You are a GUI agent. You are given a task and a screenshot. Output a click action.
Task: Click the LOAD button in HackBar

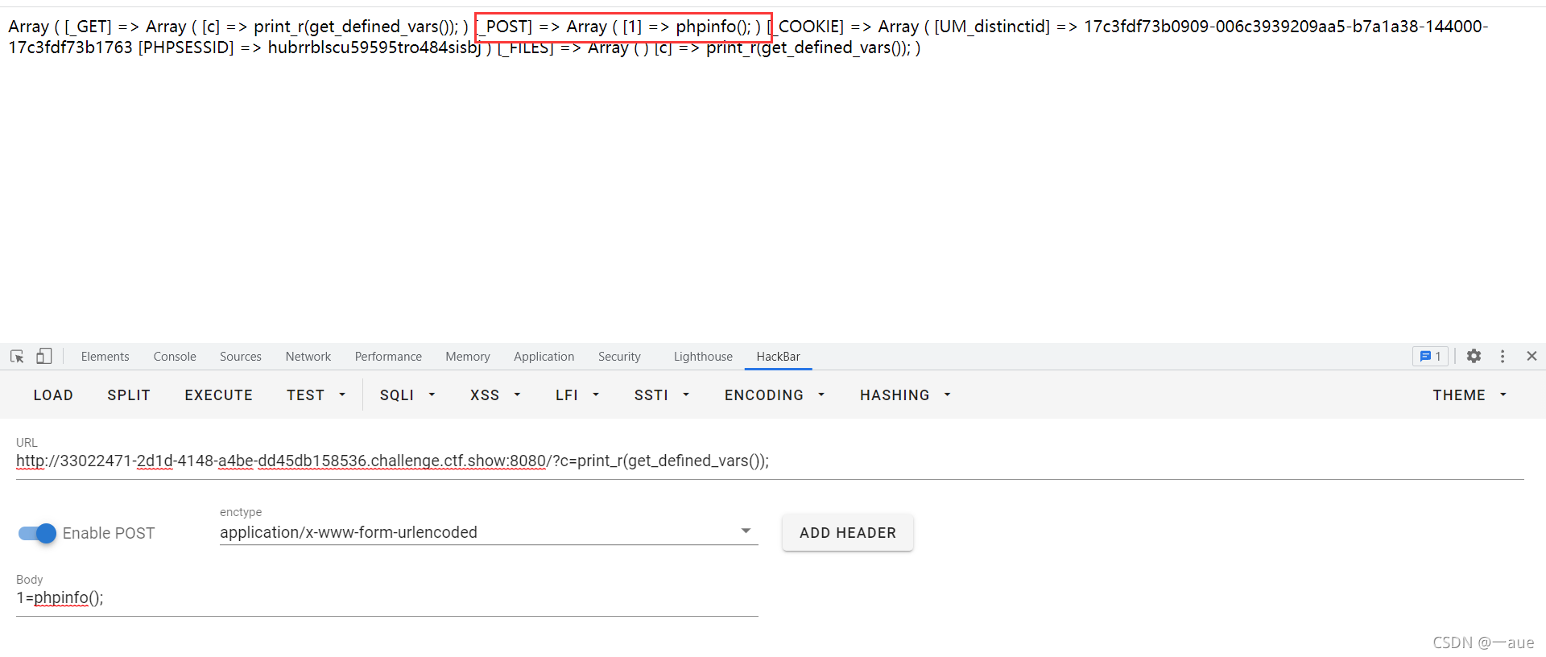point(53,395)
